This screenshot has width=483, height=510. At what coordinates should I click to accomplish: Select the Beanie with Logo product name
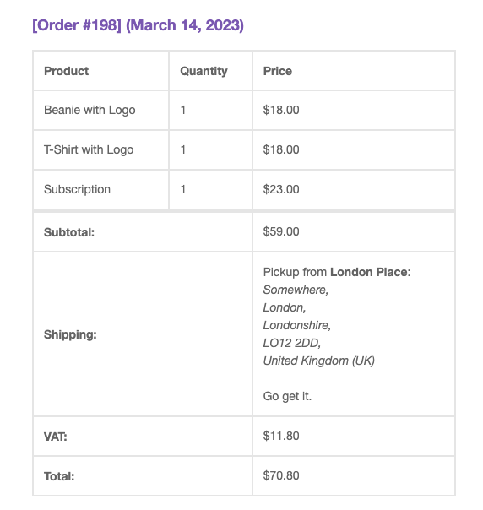point(90,111)
